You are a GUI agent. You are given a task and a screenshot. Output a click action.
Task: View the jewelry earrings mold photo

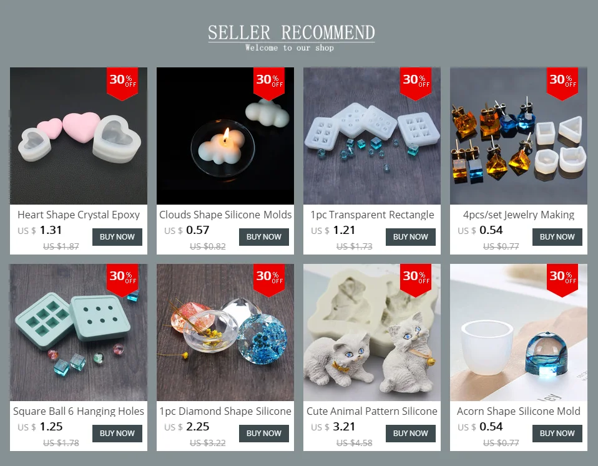(519, 136)
